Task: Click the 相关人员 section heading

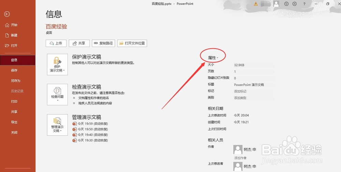Action: 216,140
